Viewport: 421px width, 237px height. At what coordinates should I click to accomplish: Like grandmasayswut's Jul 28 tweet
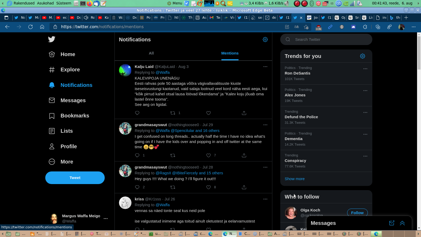(x=208, y=187)
